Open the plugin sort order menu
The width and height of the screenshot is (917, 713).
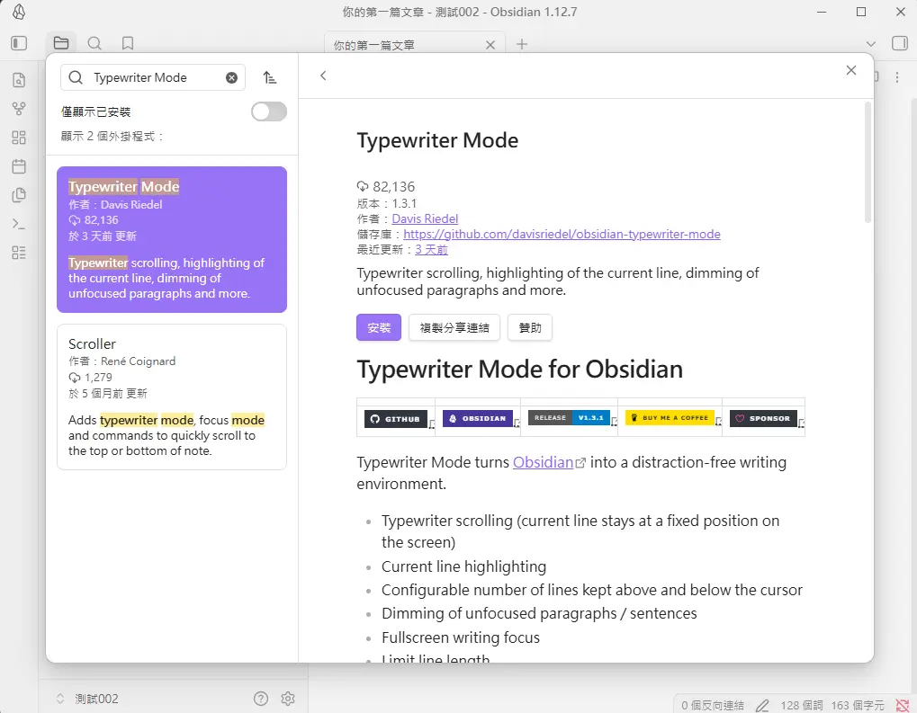tap(270, 78)
